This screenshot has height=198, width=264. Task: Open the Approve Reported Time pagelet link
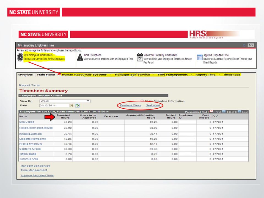tap(216, 55)
